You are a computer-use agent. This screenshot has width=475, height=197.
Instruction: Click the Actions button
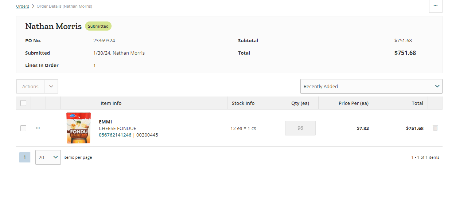[x=30, y=86]
